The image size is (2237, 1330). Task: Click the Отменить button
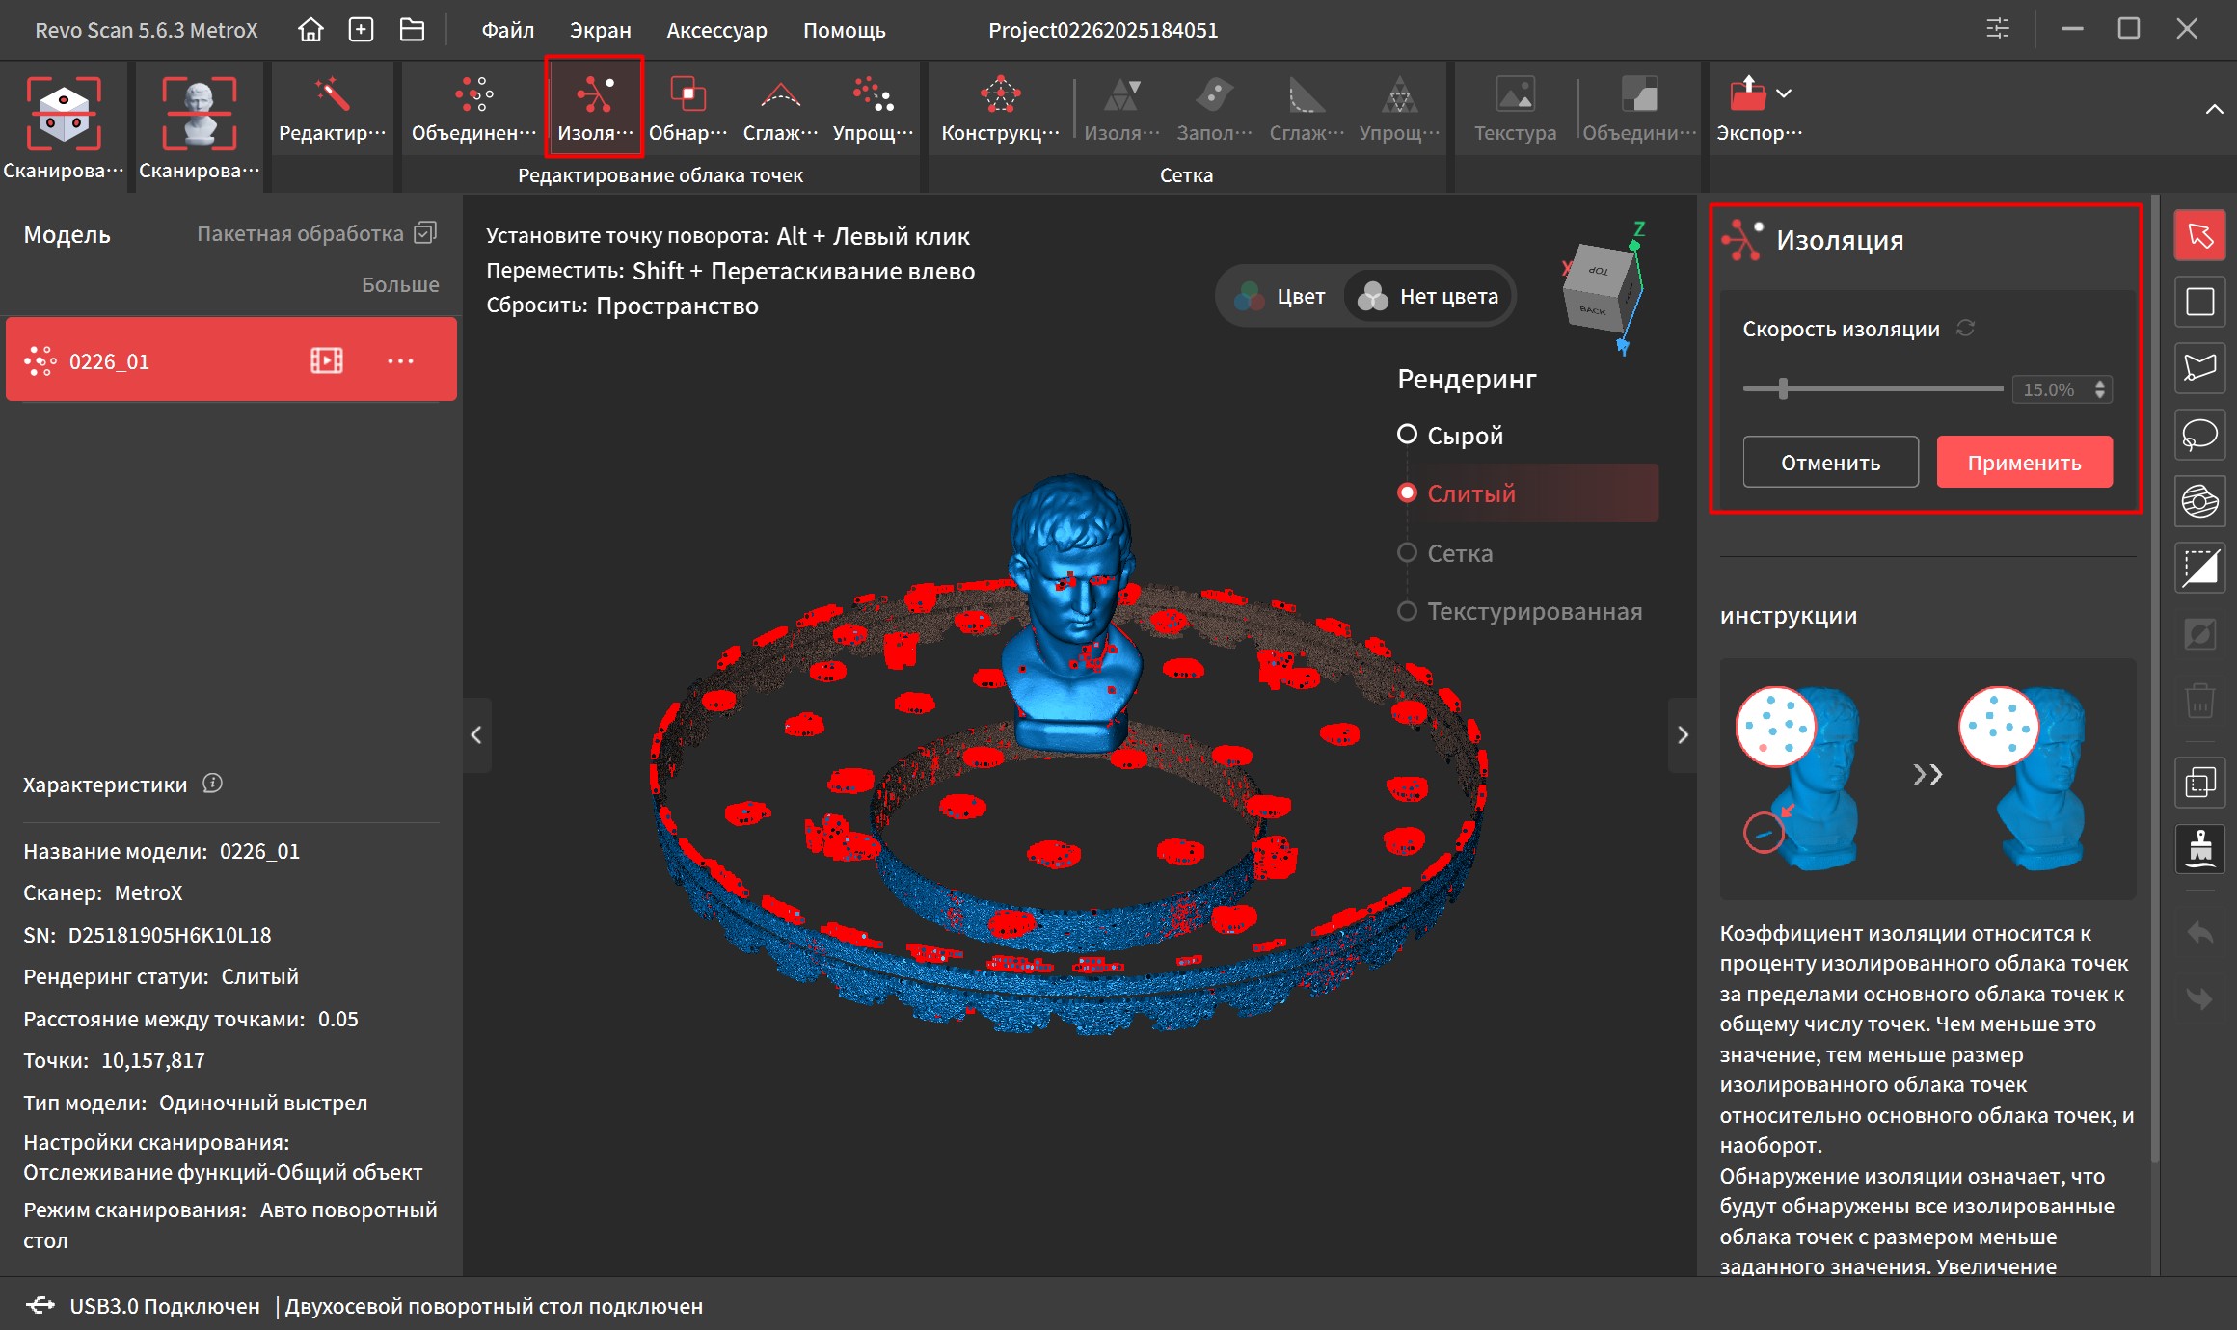(x=1830, y=463)
